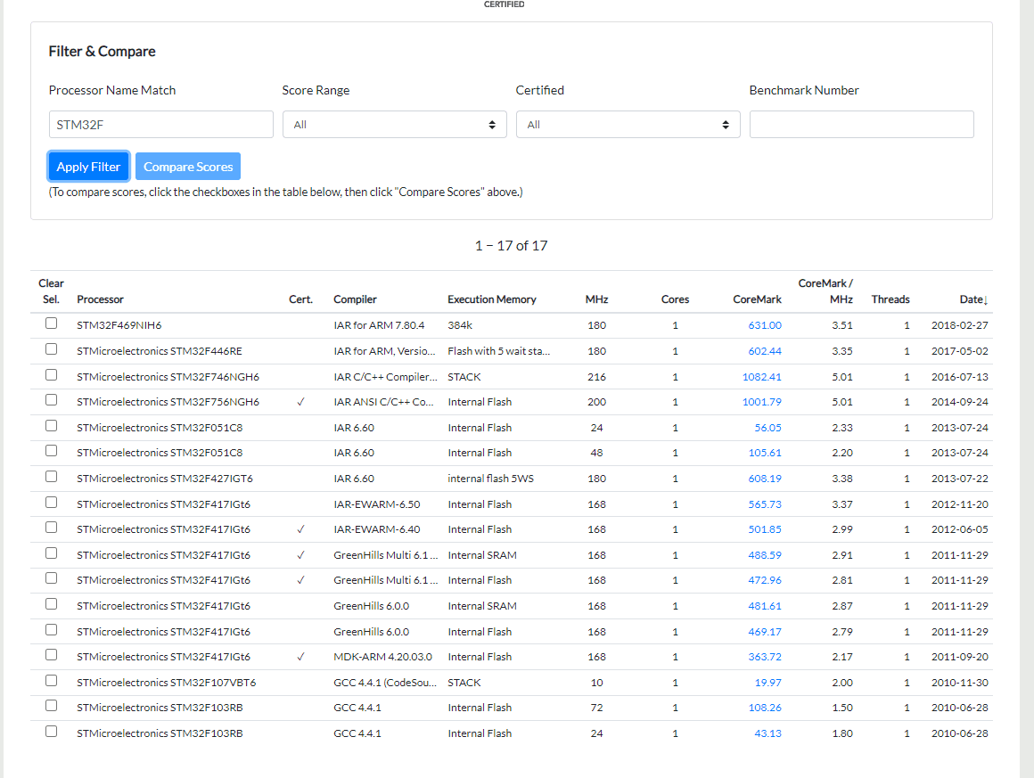Sort by the Cert. column header

click(300, 299)
